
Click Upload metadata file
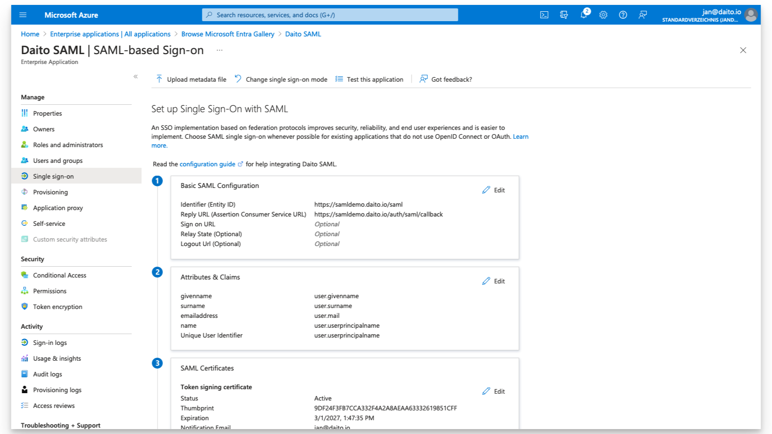(191, 79)
